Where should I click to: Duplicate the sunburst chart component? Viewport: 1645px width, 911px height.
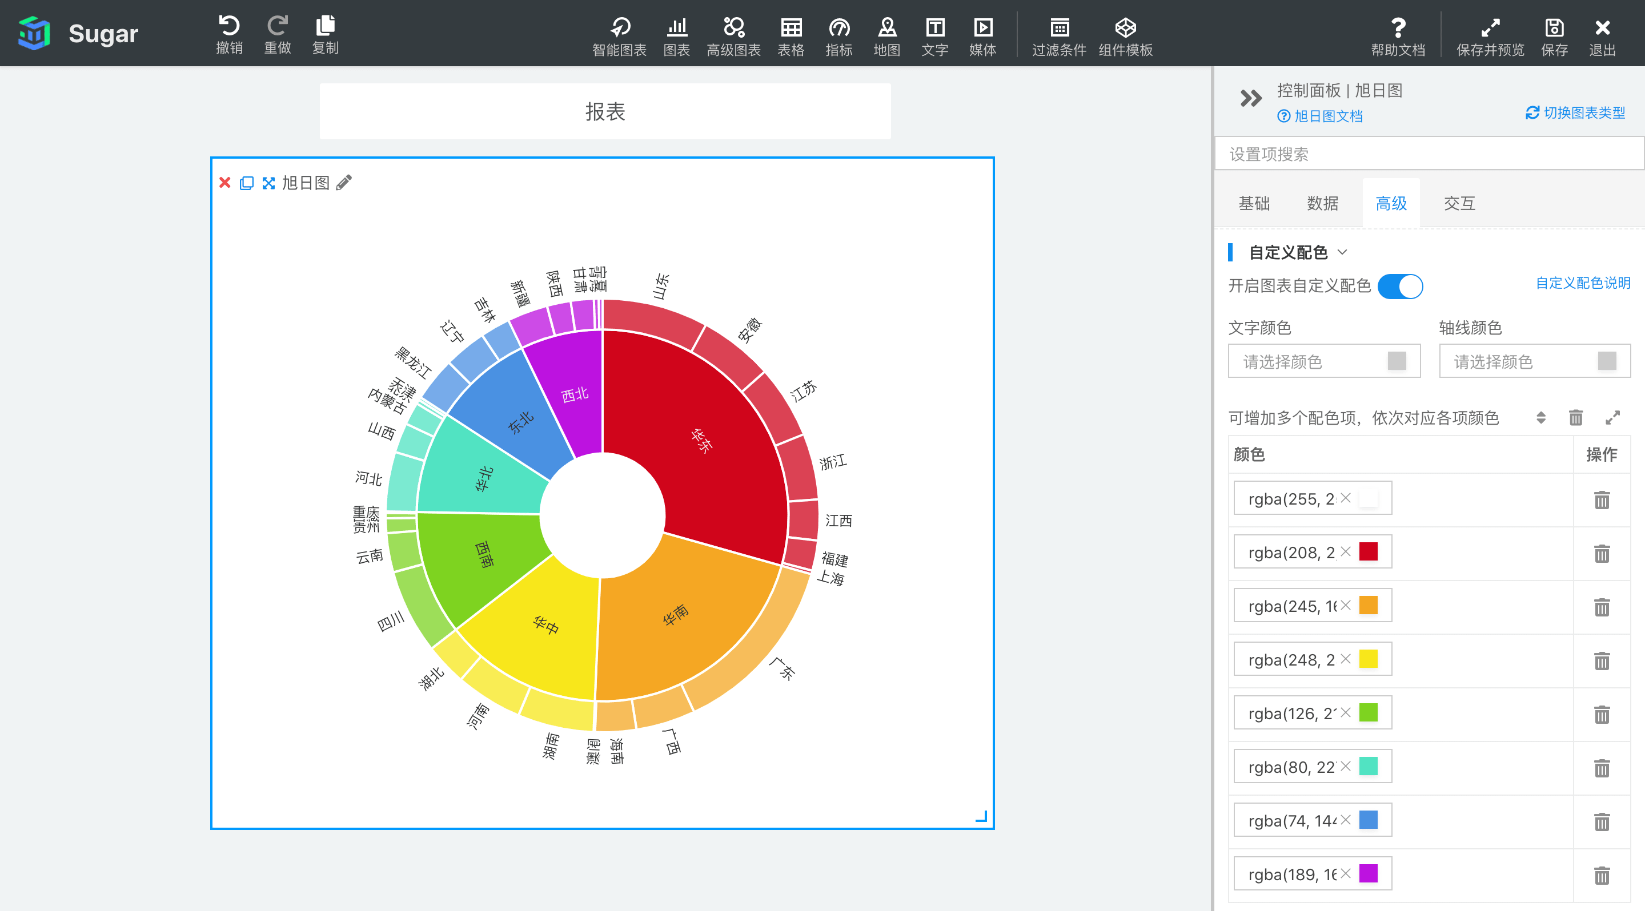tap(247, 183)
